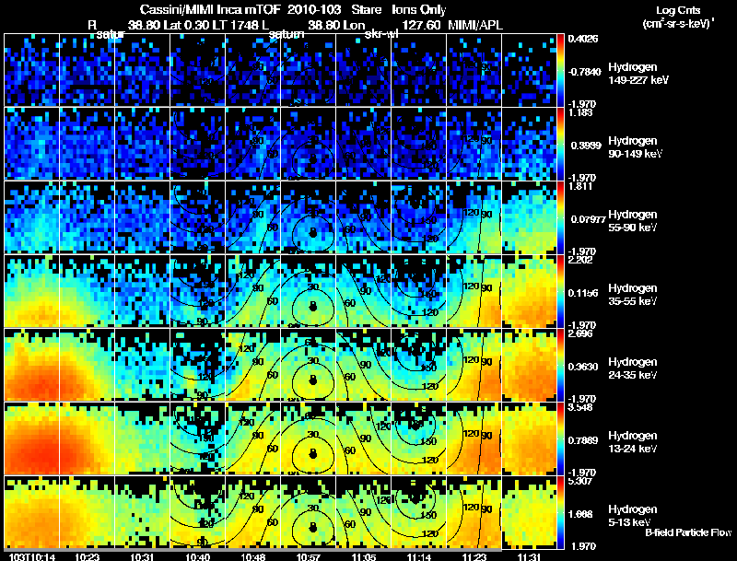Select the 'Hydrogen 5-13 keV' row label
Screen dimensions: 737x561
click(633, 516)
